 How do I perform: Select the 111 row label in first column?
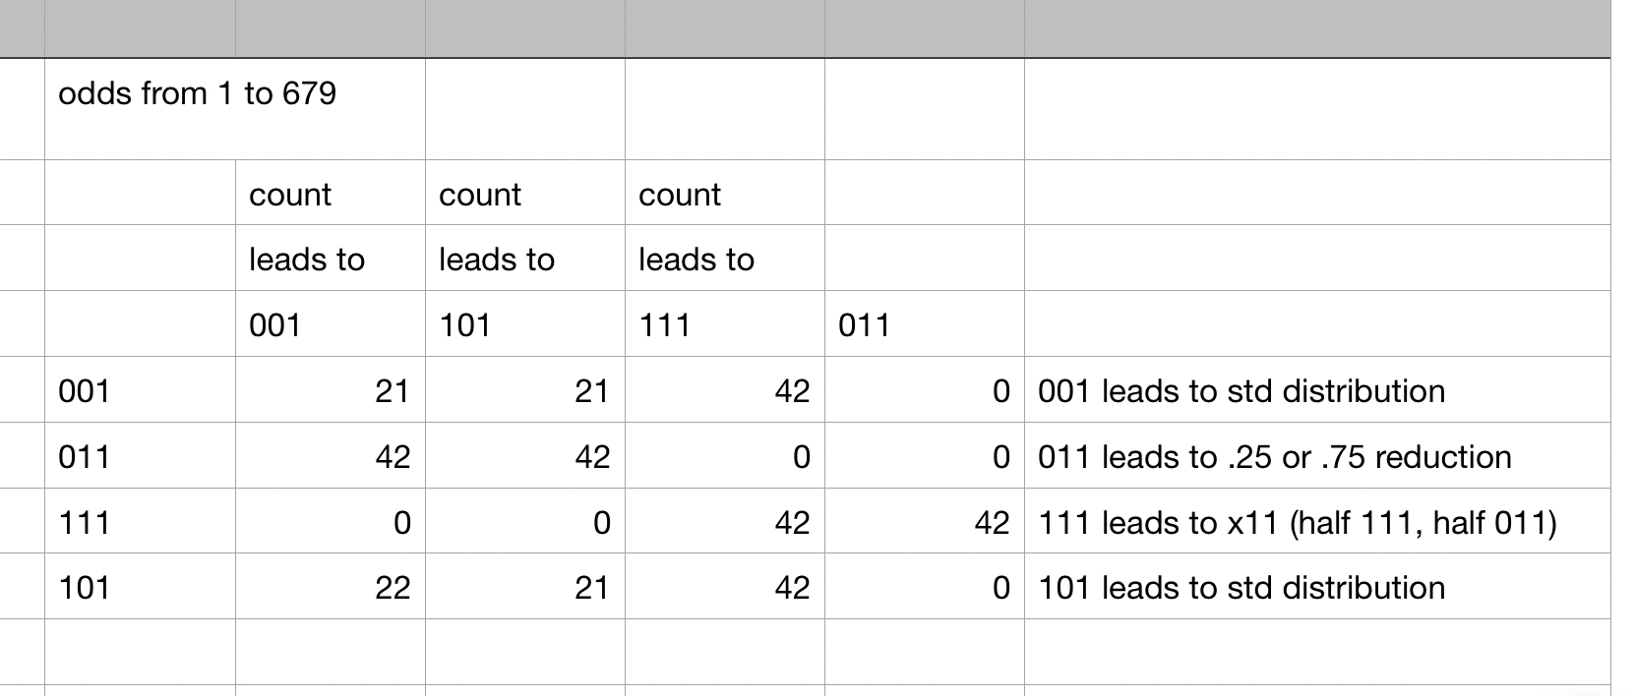[85, 523]
